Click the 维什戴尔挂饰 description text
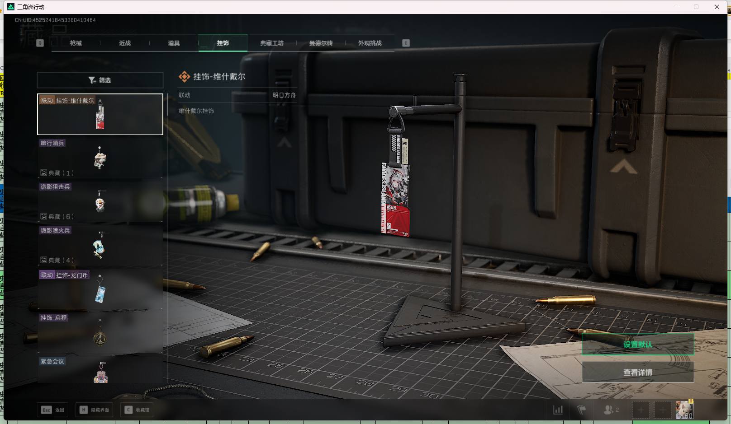The width and height of the screenshot is (731, 424). (x=196, y=111)
